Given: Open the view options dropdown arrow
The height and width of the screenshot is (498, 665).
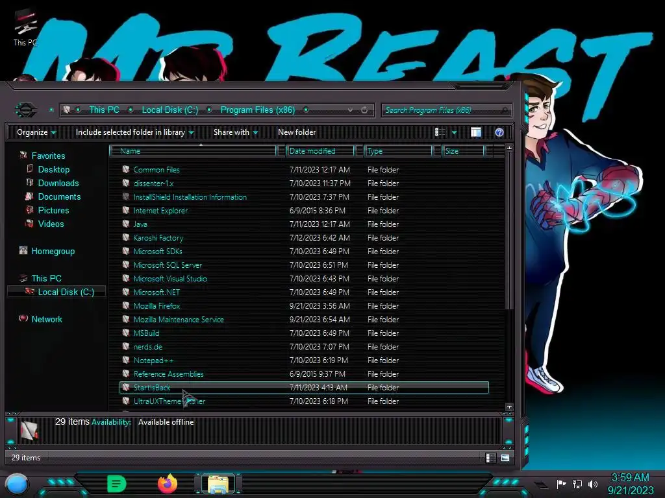Looking at the screenshot, I should 454,132.
